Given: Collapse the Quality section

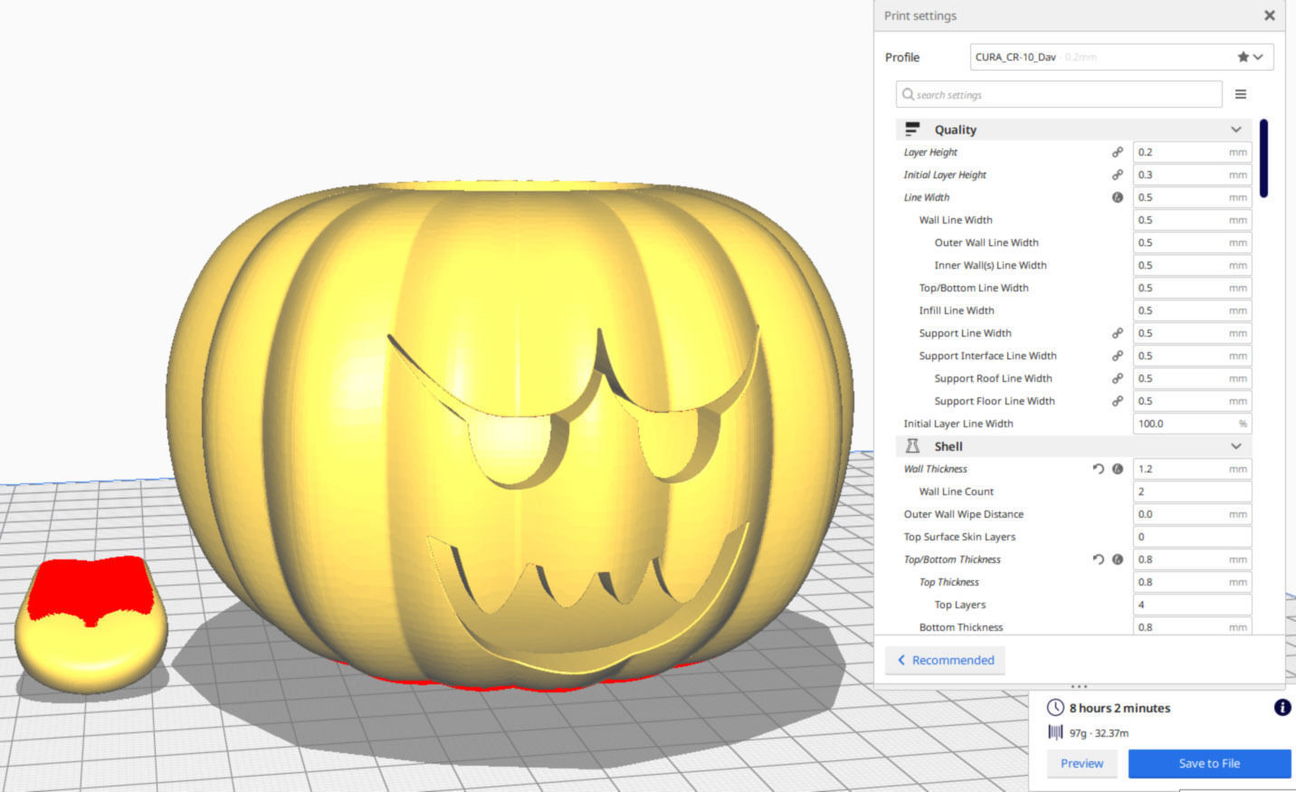Looking at the screenshot, I should click(x=1235, y=129).
